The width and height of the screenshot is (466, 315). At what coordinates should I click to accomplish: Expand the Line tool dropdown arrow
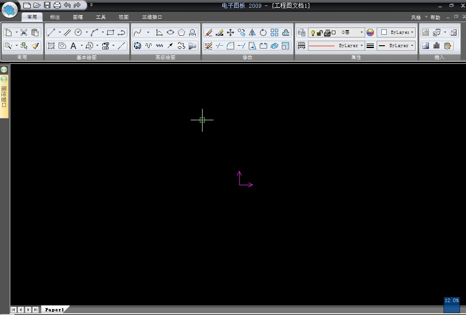(x=60, y=32)
